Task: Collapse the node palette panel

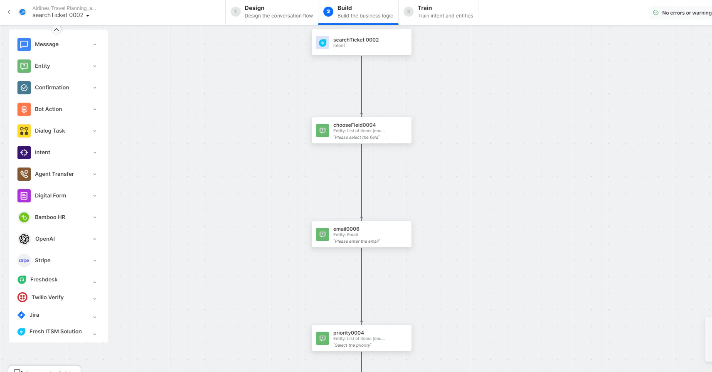Action: tap(56, 29)
